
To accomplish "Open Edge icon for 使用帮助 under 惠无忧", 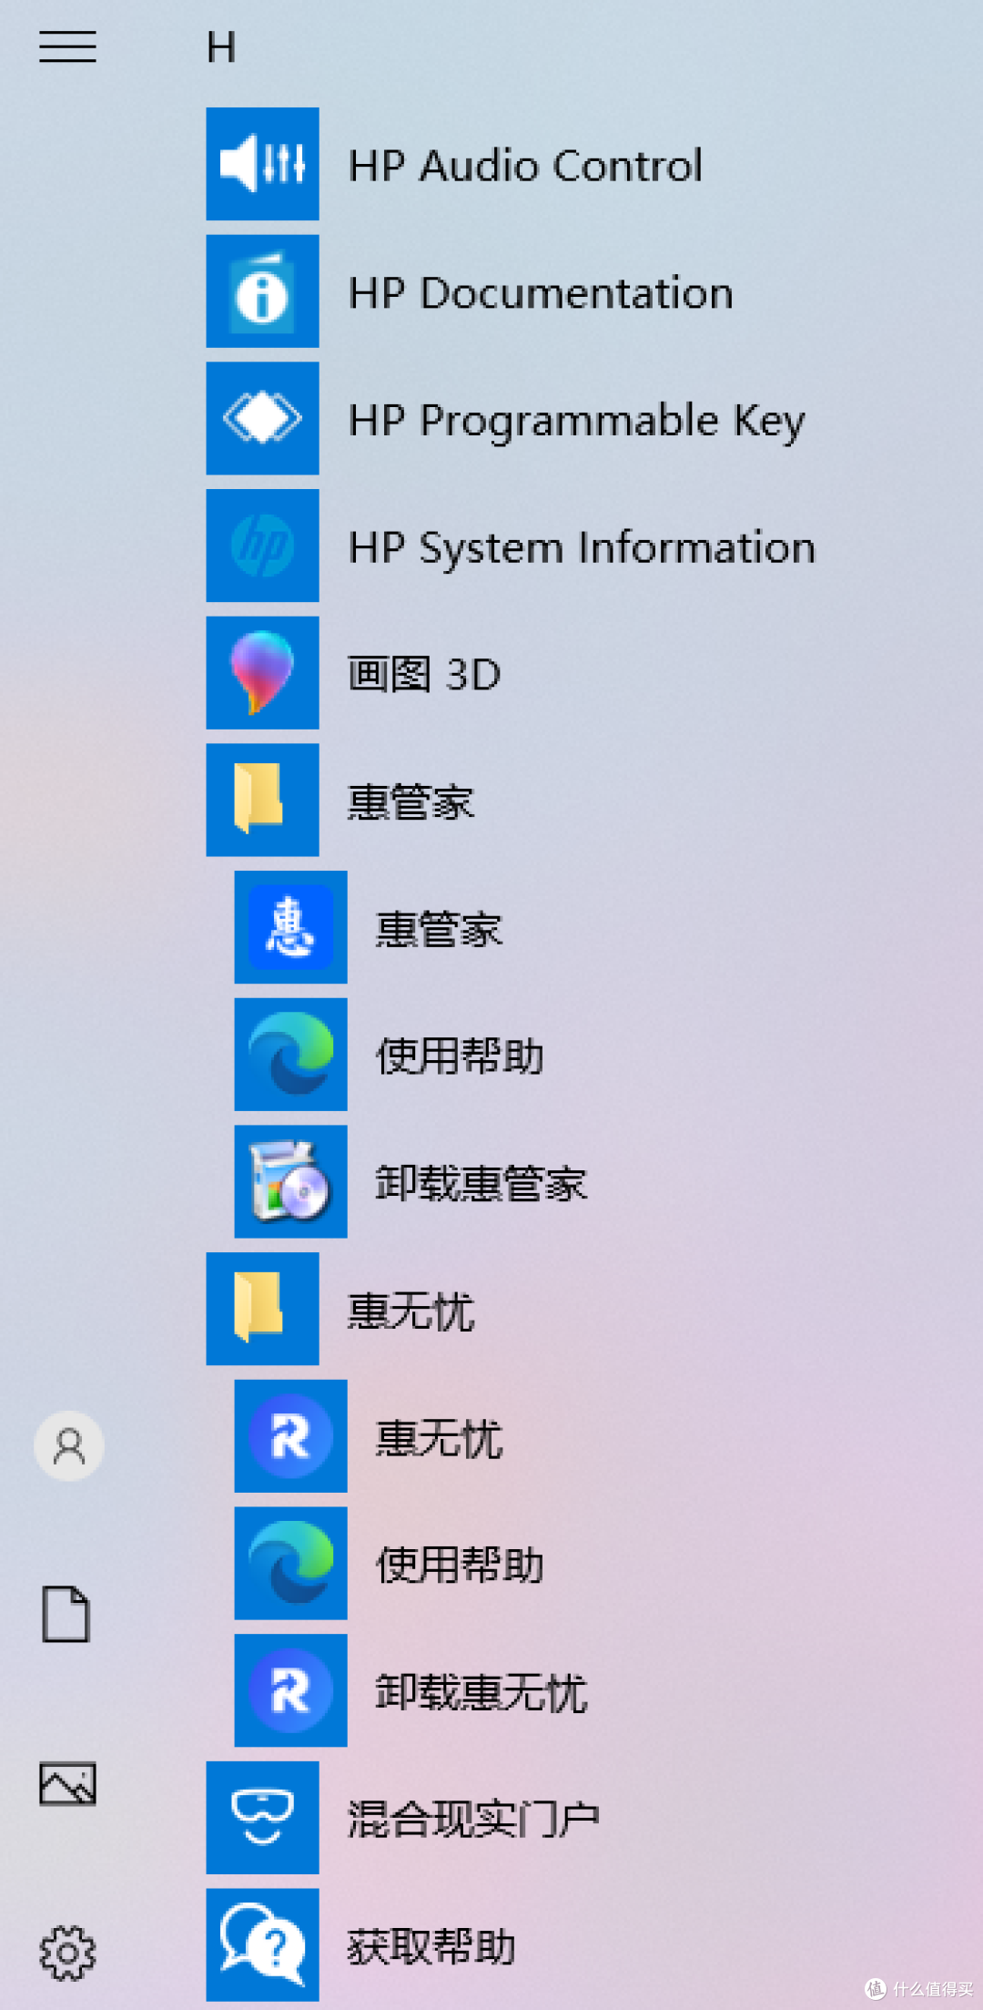I will click(290, 1564).
